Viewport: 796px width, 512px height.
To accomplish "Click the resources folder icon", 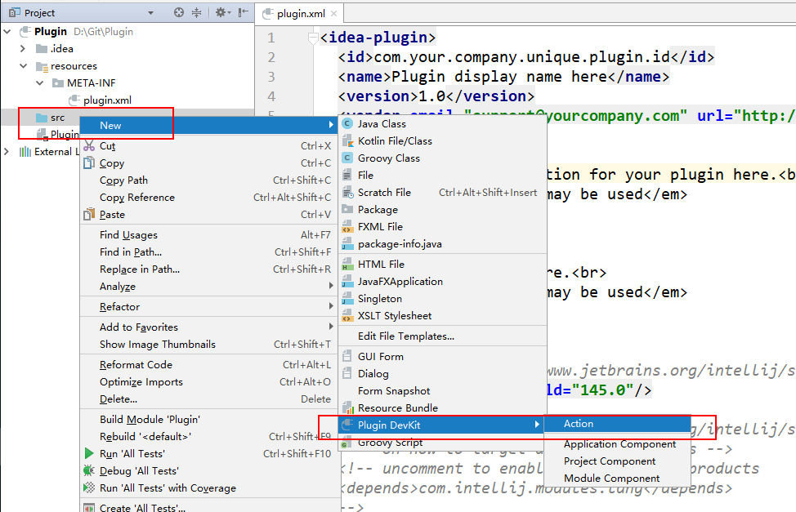I will (42, 66).
